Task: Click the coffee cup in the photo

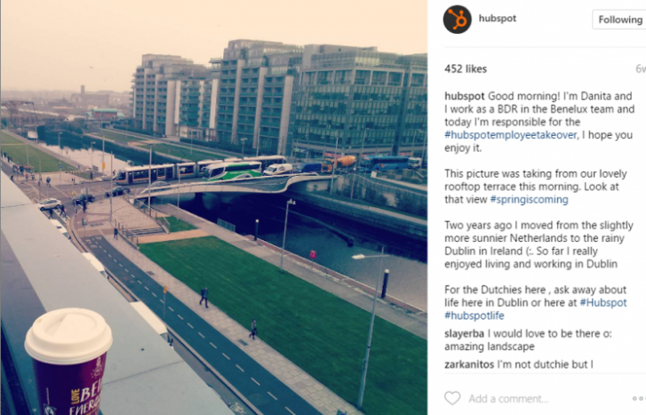Action: 68,363
